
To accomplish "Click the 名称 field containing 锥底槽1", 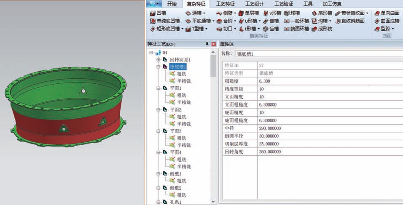I will pyautogui.click(x=316, y=53).
